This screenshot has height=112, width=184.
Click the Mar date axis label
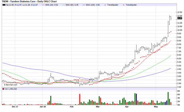[x=98, y=107]
